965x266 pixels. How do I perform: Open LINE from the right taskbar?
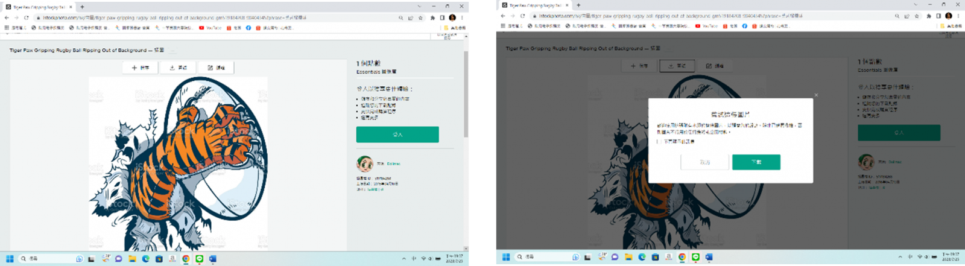pos(695,257)
